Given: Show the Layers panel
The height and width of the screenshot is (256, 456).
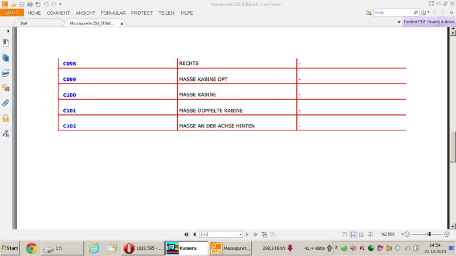Looking at the screenshot, I should [6, 73].
